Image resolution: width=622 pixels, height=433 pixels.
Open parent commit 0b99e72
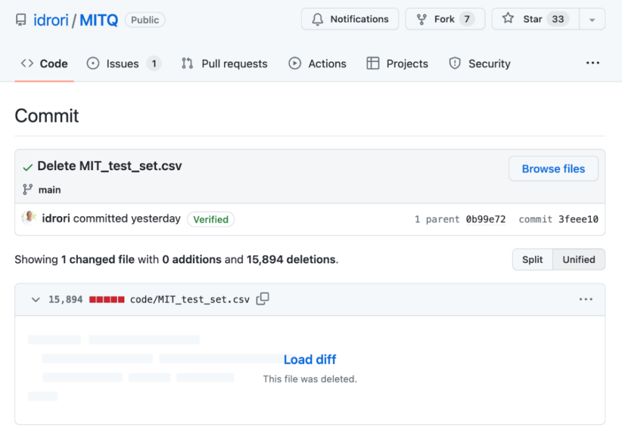click(x=486, y=219)
